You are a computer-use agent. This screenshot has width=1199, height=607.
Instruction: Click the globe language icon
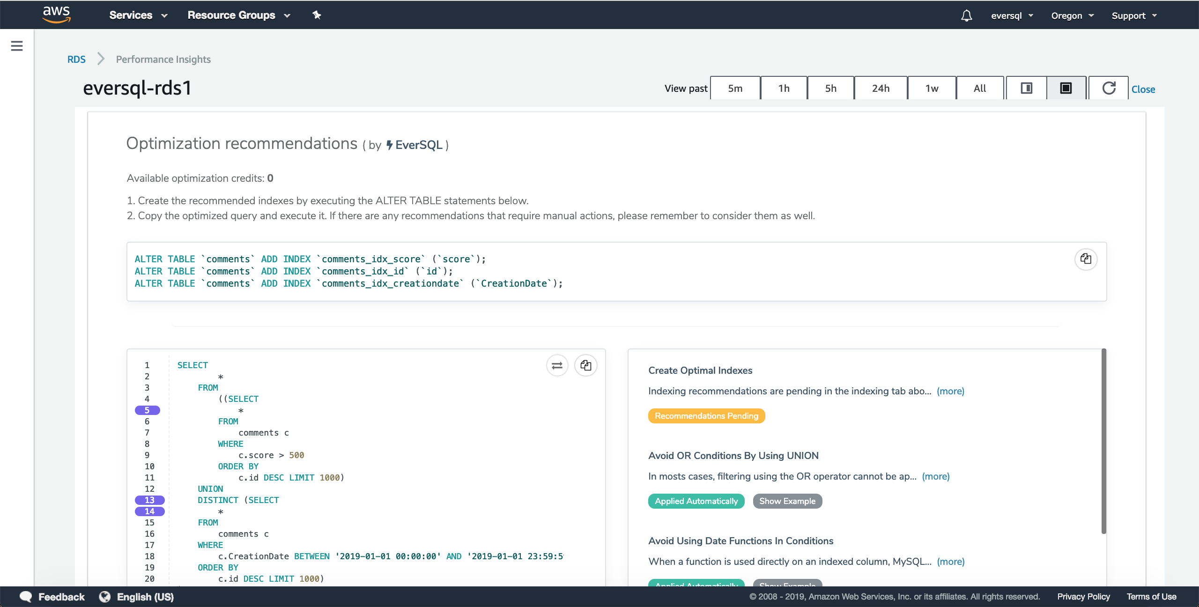click(x=105, y=597)
